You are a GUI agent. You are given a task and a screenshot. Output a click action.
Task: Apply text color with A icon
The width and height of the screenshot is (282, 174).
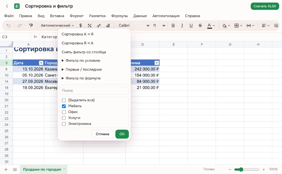(x=209, y=26)
